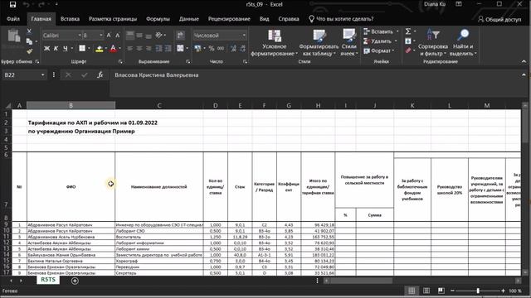Collapse the ribbon with the up chevron
Viewport: 531px width, 298px height.
[x=524, y=61]
